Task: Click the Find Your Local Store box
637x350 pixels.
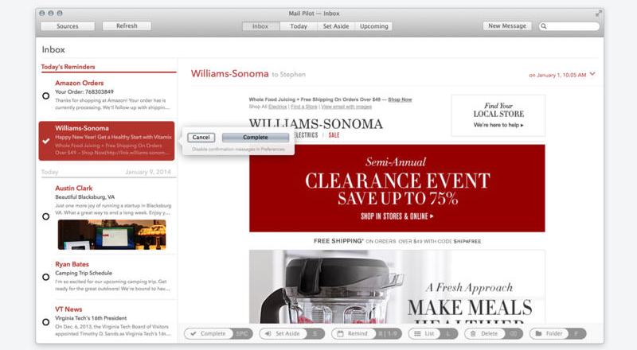Action: click(498, 115)
